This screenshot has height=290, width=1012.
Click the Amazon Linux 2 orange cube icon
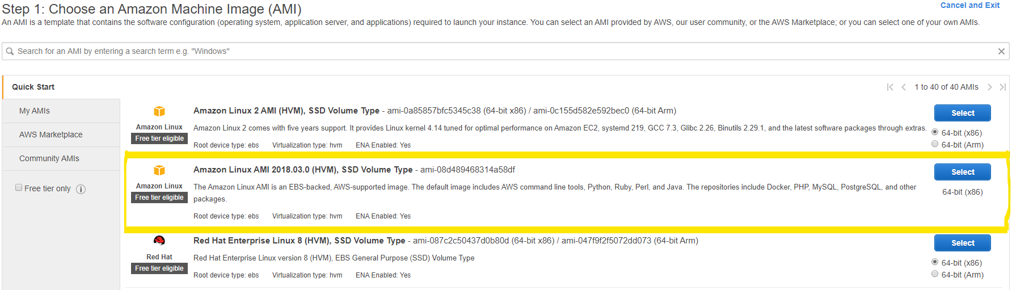pyautogui.click(x=159, y=111)
